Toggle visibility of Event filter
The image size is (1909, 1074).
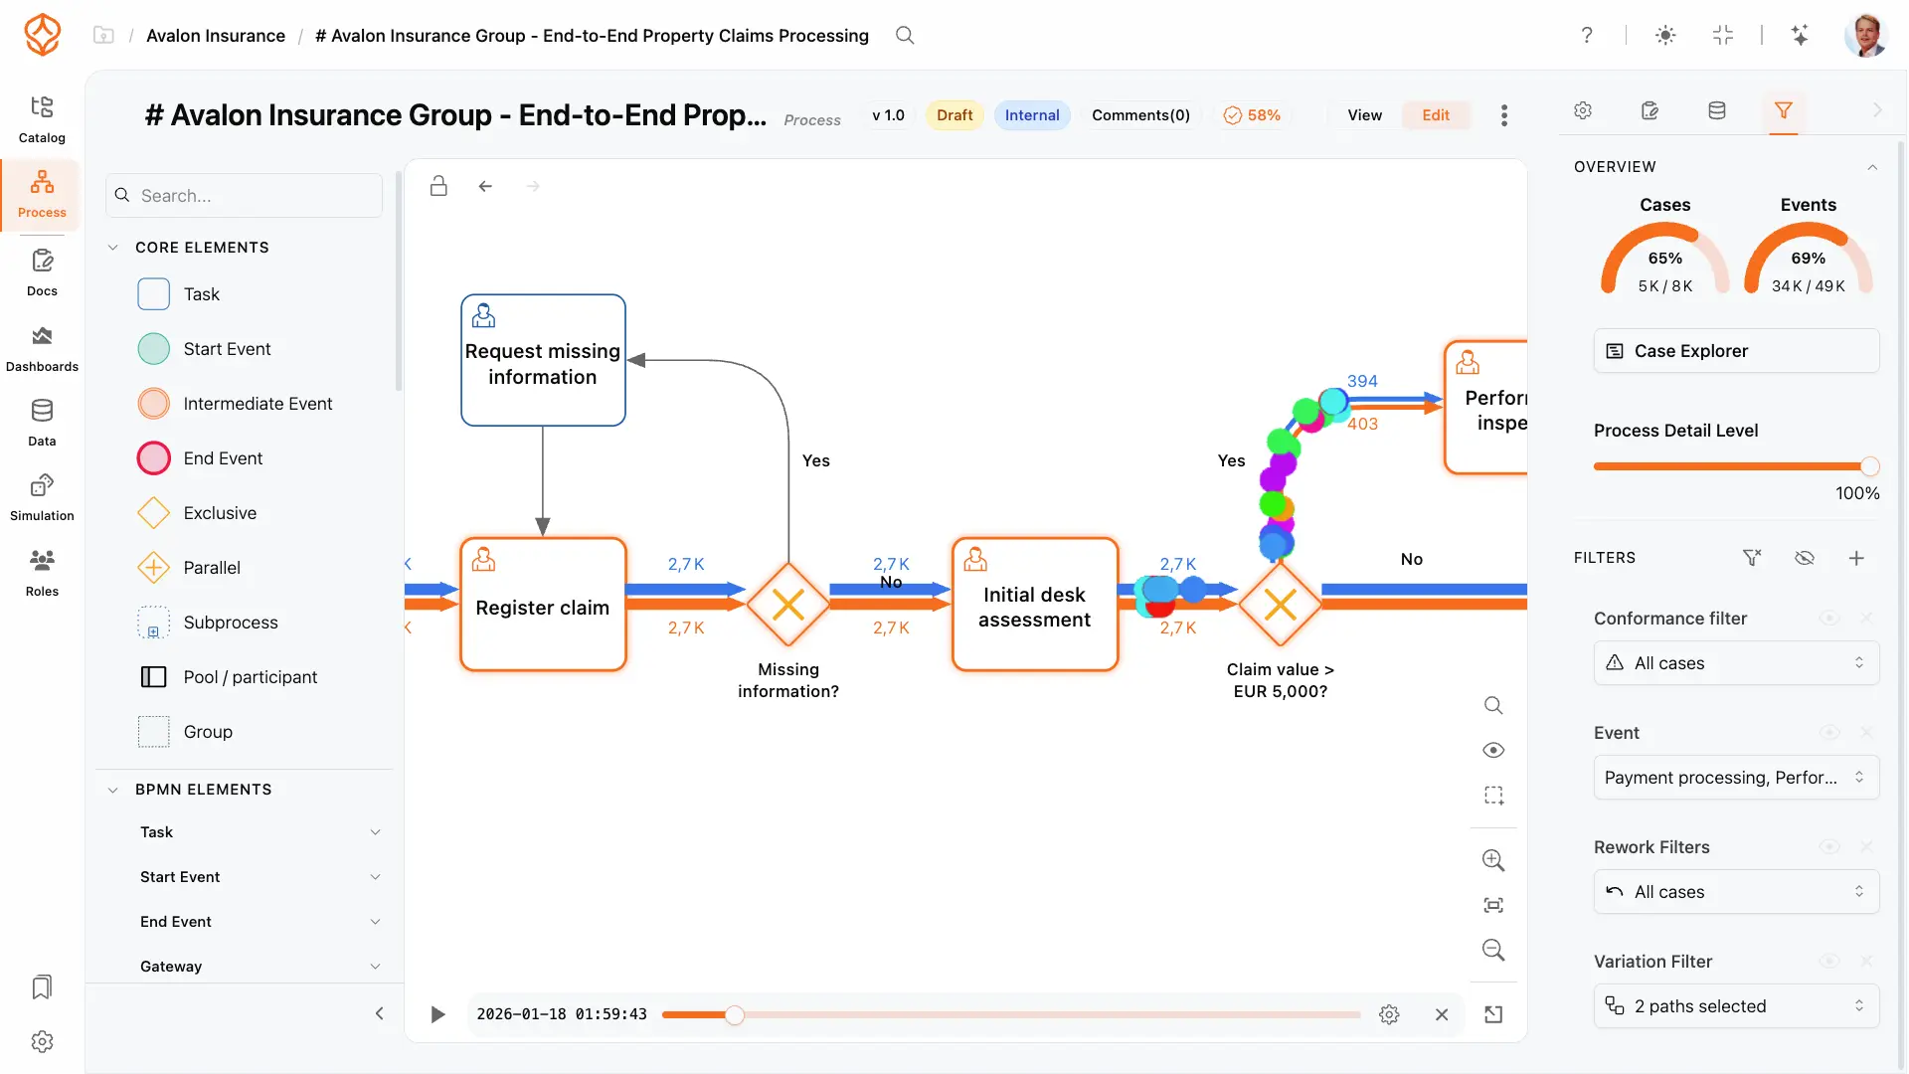click(x=1829, y=733)
